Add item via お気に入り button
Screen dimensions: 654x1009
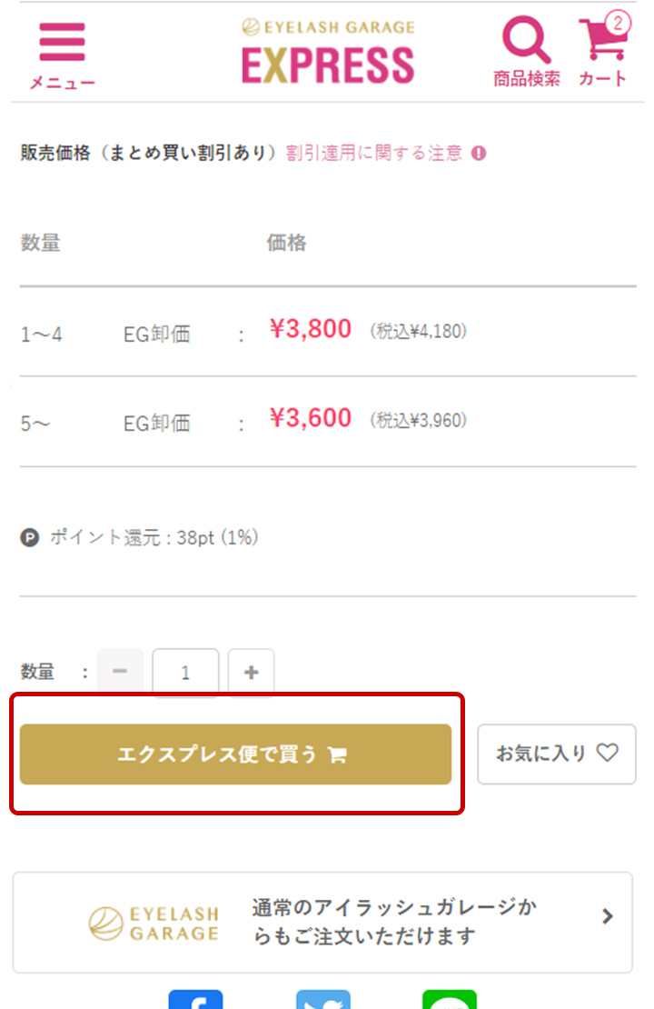click(x=556, y=754)
